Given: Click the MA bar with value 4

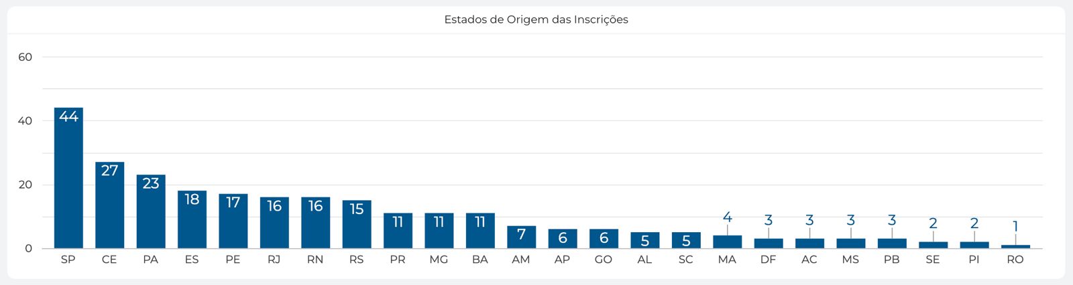Looking at the screenshot, I should [x=727, y=242].
